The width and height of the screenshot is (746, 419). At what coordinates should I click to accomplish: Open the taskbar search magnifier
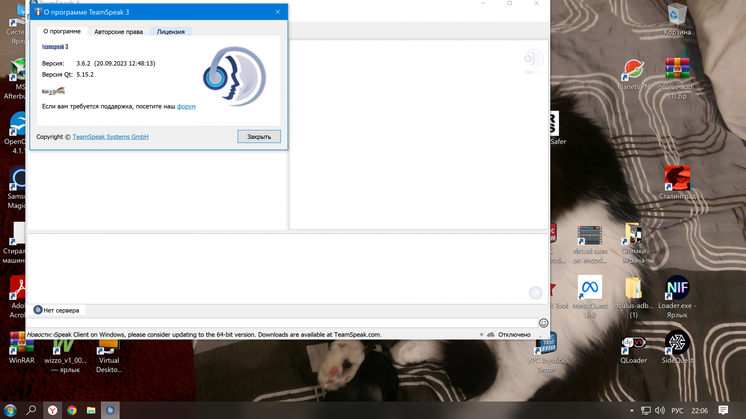(31, 410)
